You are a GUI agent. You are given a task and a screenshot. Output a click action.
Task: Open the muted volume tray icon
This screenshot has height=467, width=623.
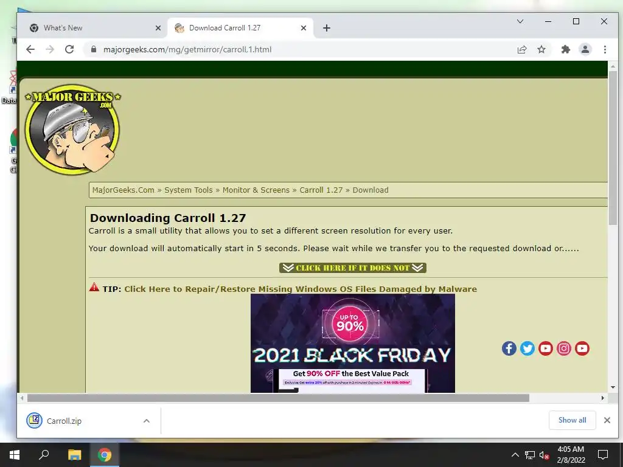pyautogui.click(x=545, y=455)
